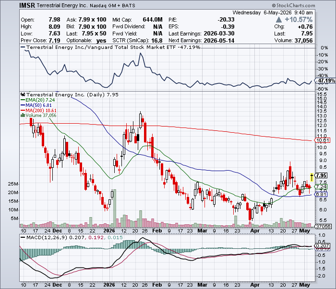Viewport: 336px width, 289px height.
Task: Click the Mkt Cap value 644.0M
Action: 153,20
